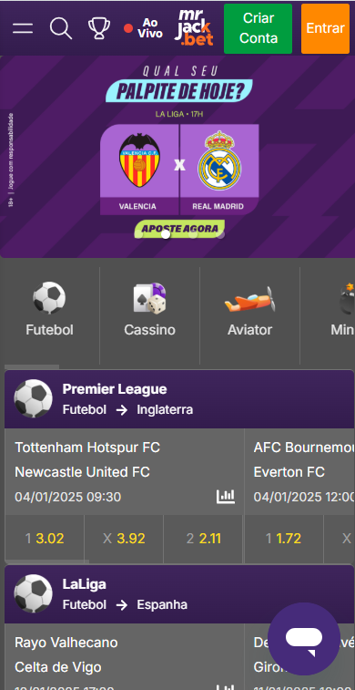The width and height of the screenshot is (355, 690).
Task: Click the Criar Conta button
Action: pyautogui.click(x=258, y=28)
